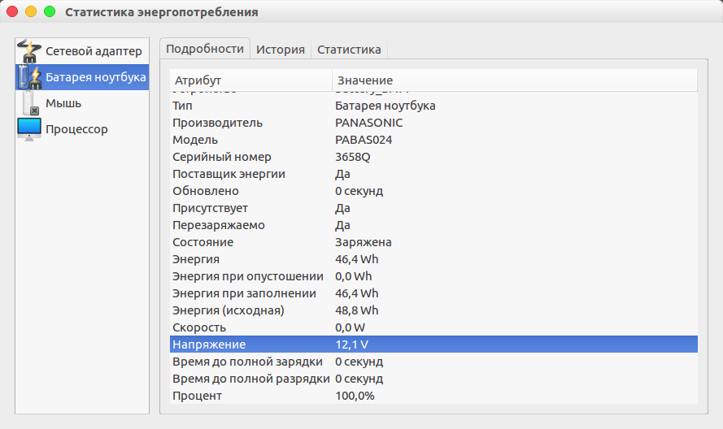
Task: Click the 'Энергия (исходная)' row
Action: point(433,310)
